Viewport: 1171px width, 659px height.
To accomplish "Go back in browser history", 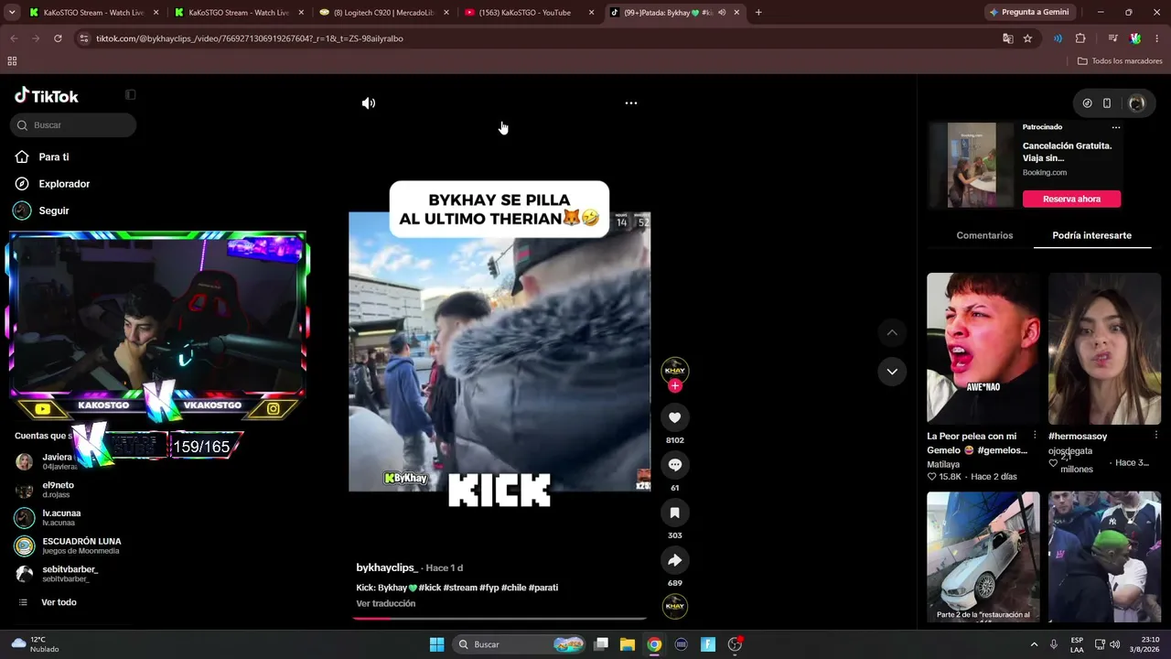I will (x=14, y=38).
